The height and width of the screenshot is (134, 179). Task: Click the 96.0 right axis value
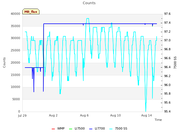pos(167,85)
